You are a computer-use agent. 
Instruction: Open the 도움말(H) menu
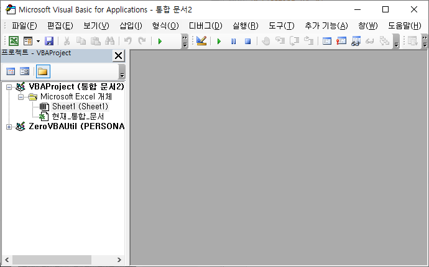pyautogui.click(x=405, y=26)
